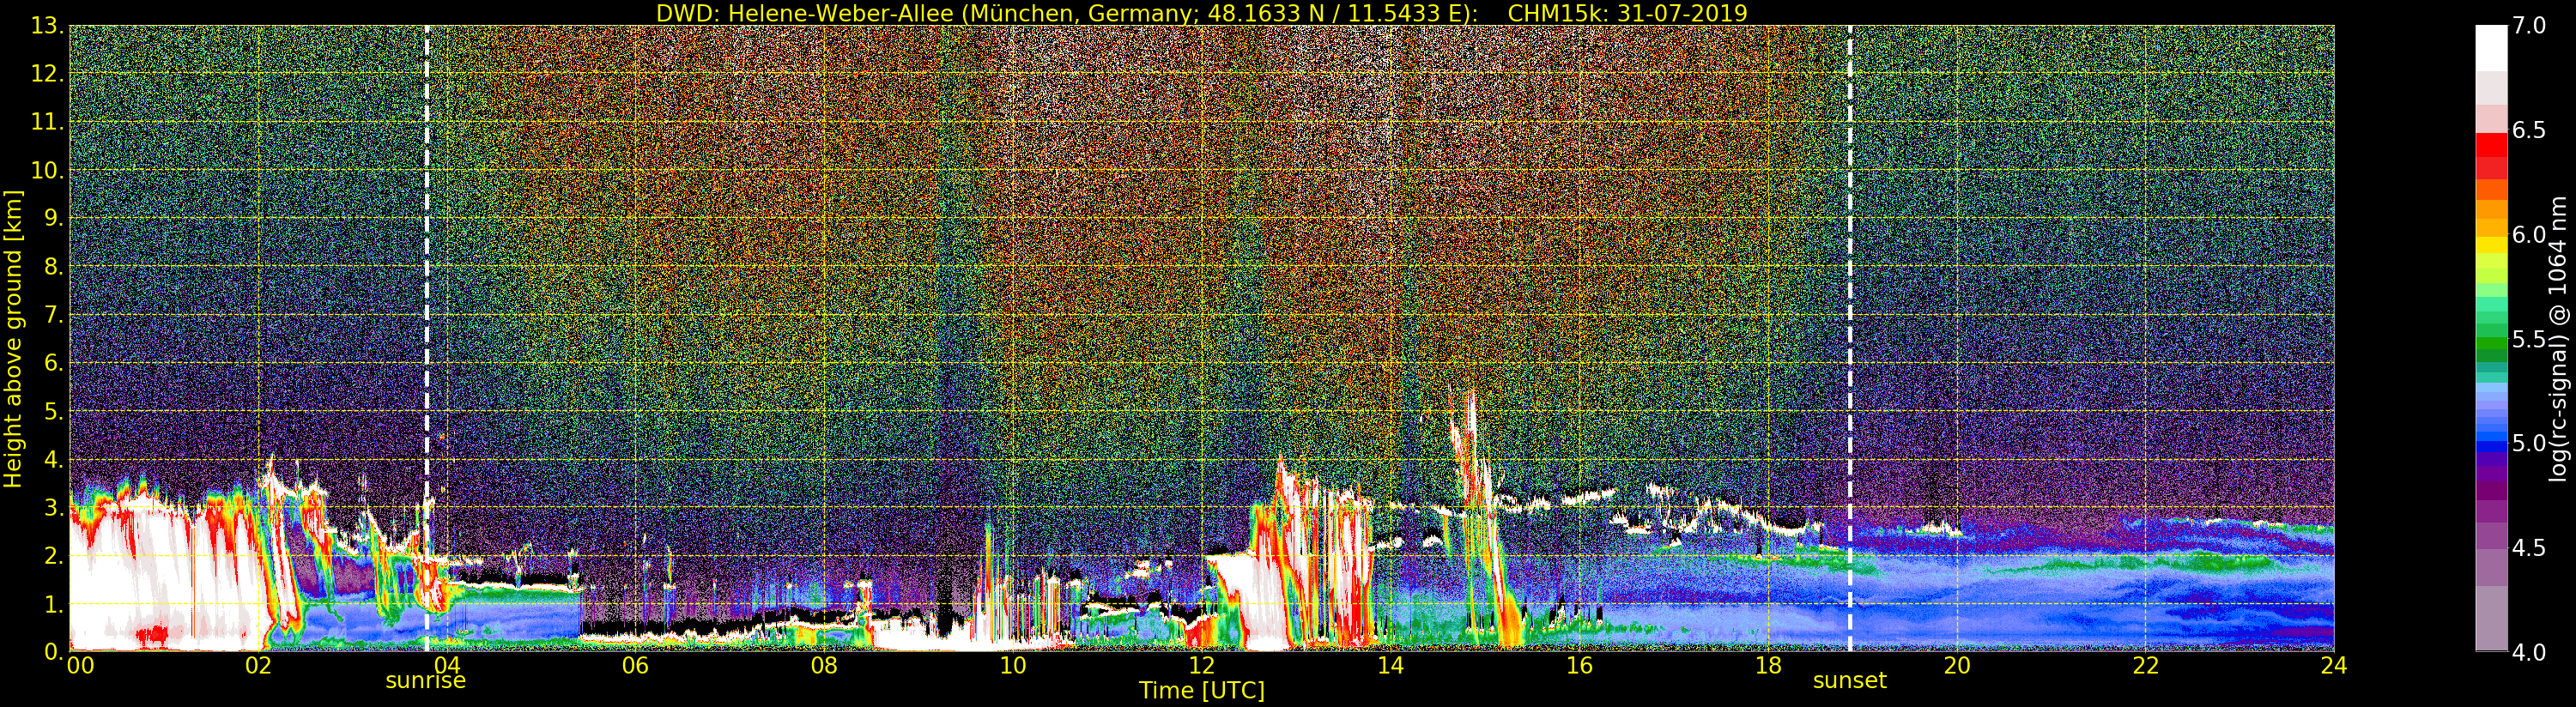The height and width of the screenshot is (707, 2576).
Task: Click height-axis tick '3.'
Action: coord(53,507)
